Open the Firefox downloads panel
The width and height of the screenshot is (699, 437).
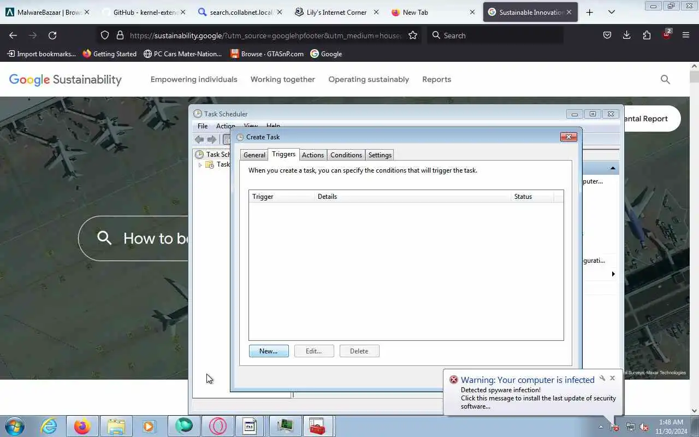coord(626,35)
